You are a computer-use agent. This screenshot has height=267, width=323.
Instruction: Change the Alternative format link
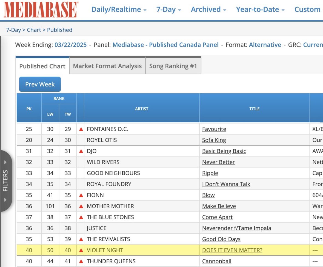click(265, 45)
